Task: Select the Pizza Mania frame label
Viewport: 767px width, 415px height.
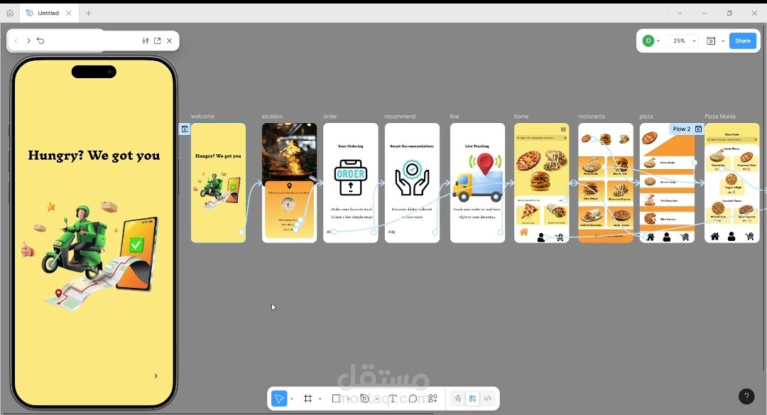Action: pyautogui.click(x=720, y=117)
